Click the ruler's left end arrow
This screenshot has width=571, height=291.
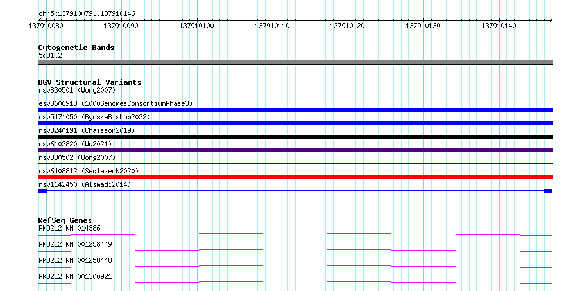pyautogui.click(x=40, y=20)
